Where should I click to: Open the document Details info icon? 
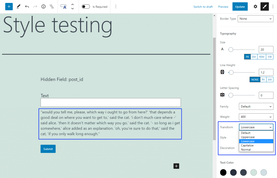[44, 7]
